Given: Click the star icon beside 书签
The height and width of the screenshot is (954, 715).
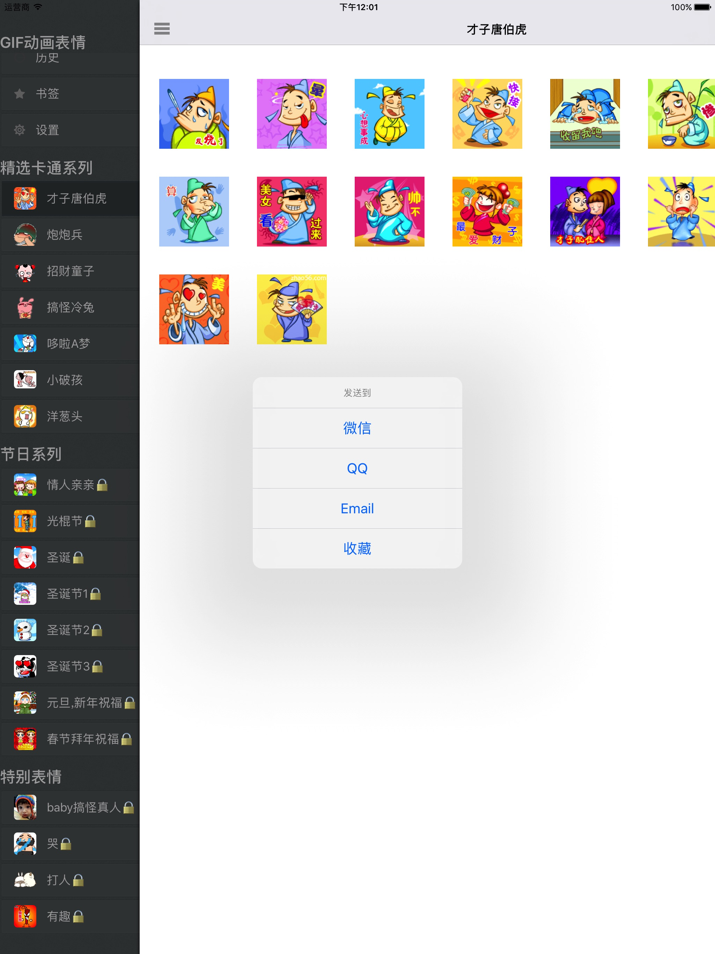Looking at the screenshot, I should [x=20, y=94].
